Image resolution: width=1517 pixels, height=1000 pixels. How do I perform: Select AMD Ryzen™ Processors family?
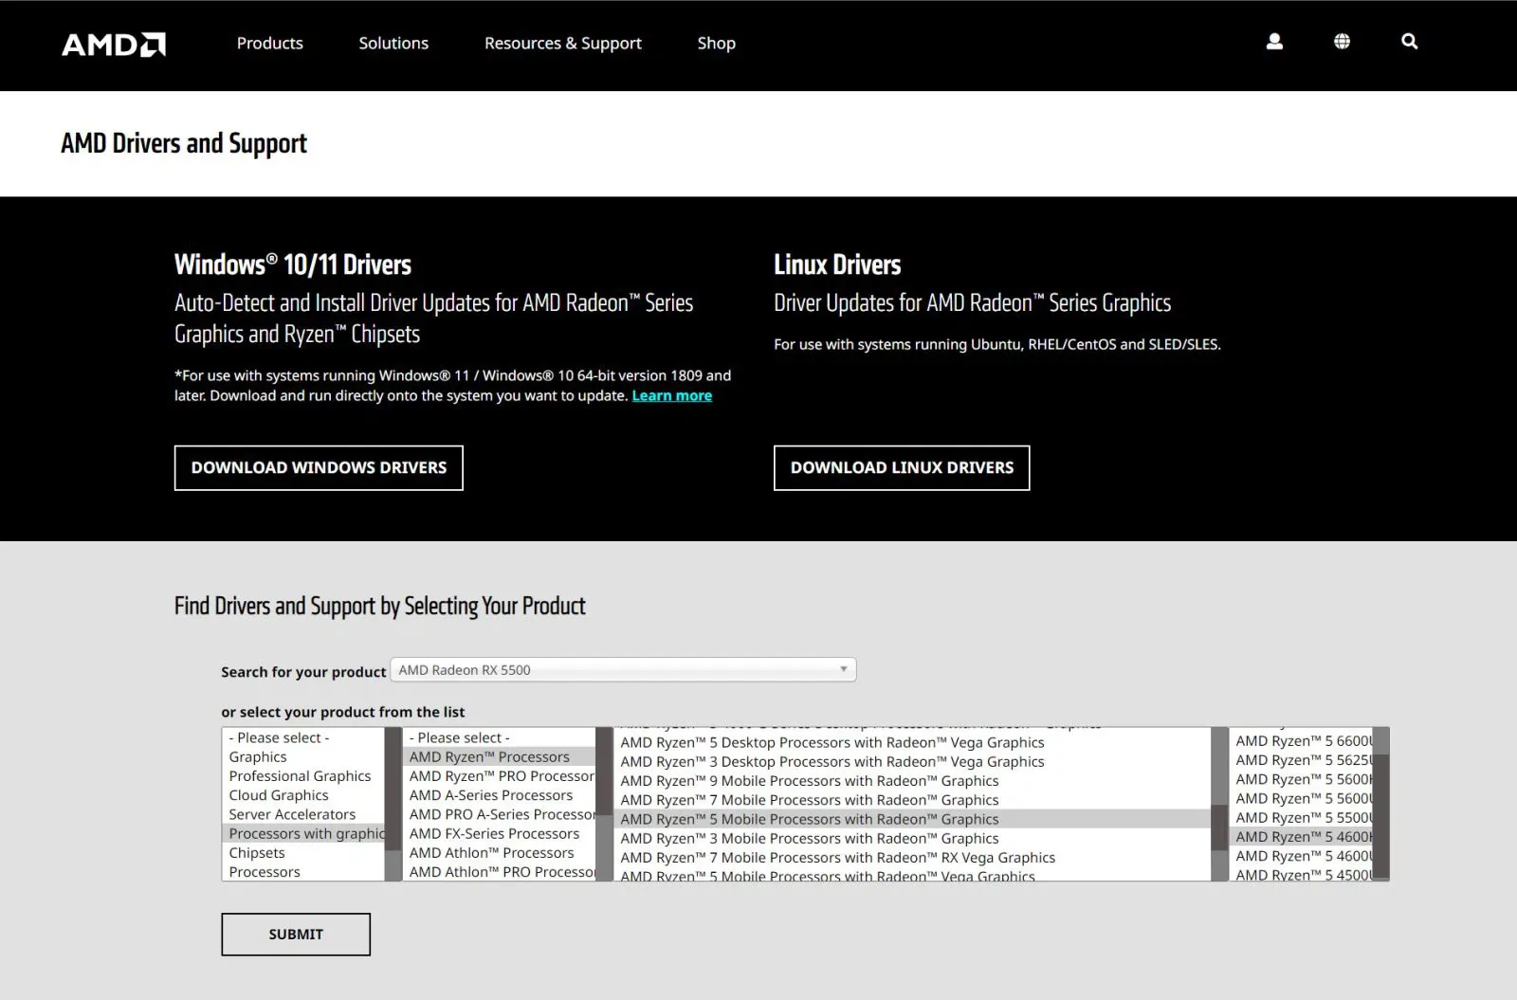pos(500,756)
